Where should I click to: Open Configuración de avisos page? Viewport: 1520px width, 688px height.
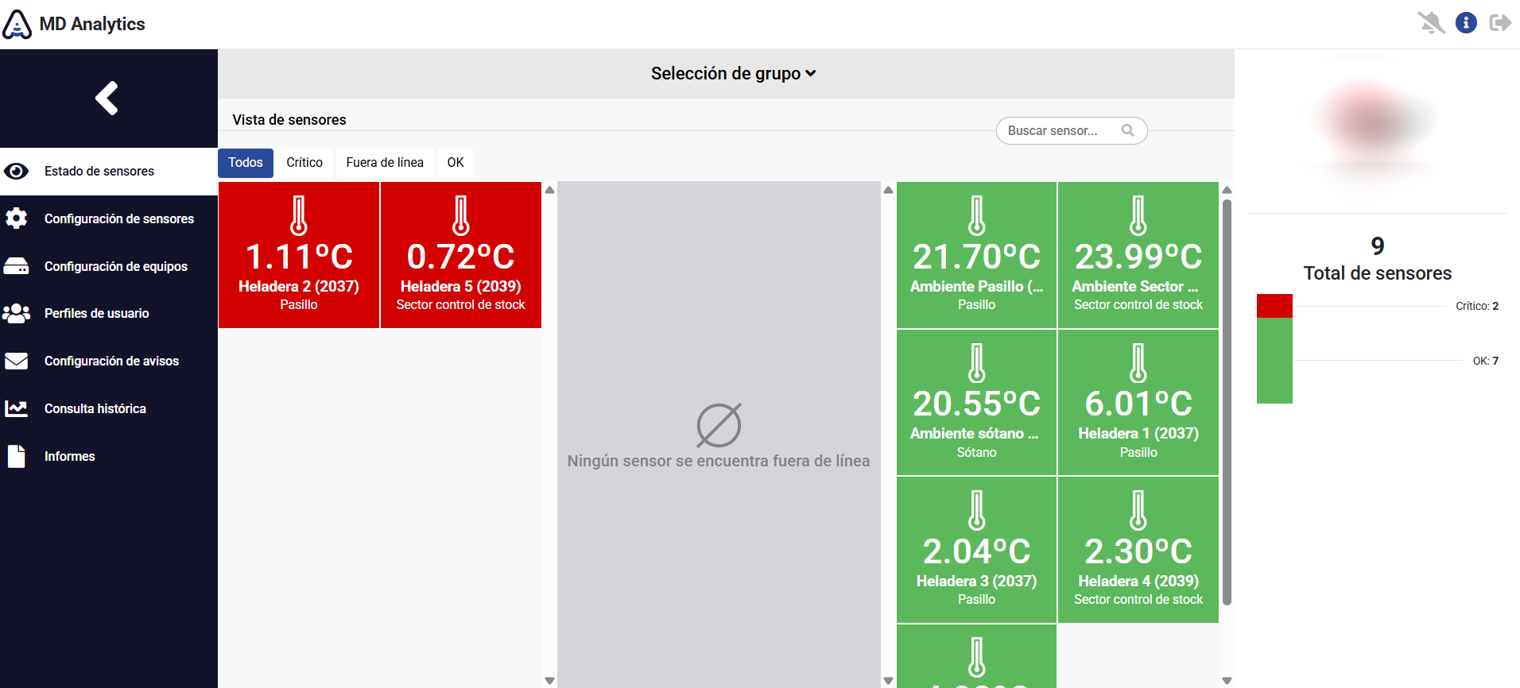pos(109,361)
